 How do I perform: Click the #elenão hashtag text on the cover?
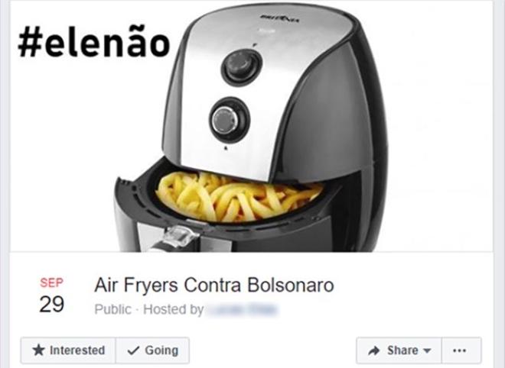tap(94, 41)
